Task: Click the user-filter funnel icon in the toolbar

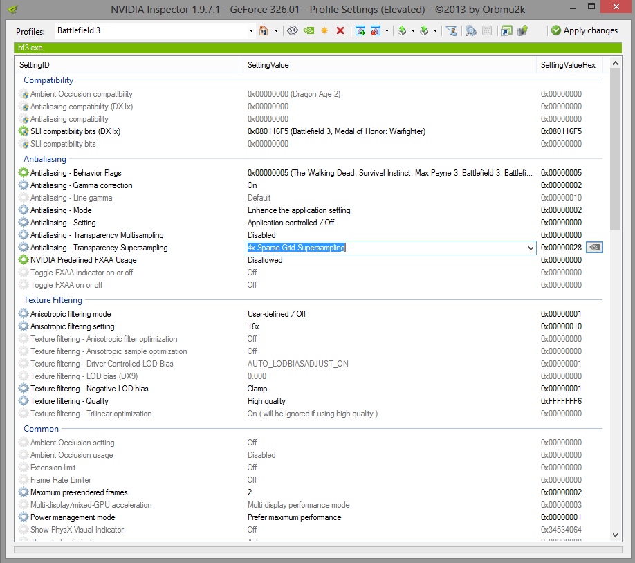Action: (452, 30)
